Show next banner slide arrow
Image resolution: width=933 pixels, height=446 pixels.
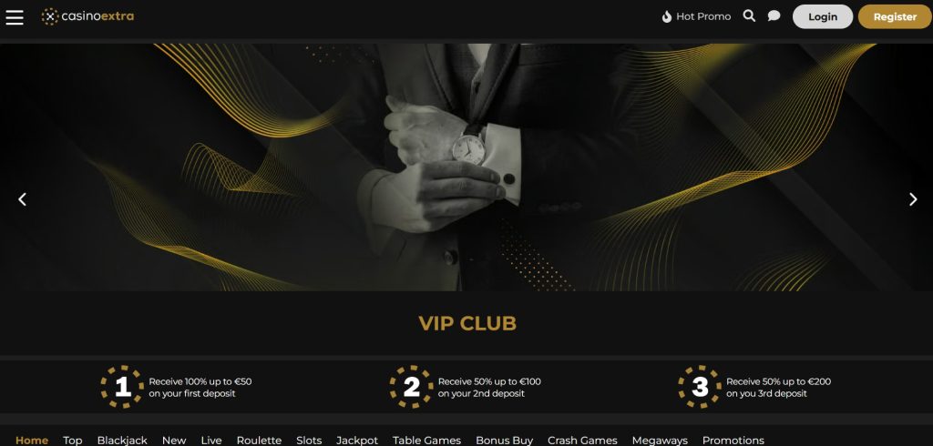click(913, 199)
